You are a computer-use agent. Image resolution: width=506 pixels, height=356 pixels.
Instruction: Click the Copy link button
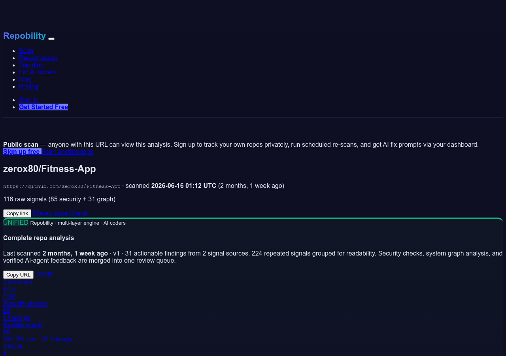tap(17, 213)
